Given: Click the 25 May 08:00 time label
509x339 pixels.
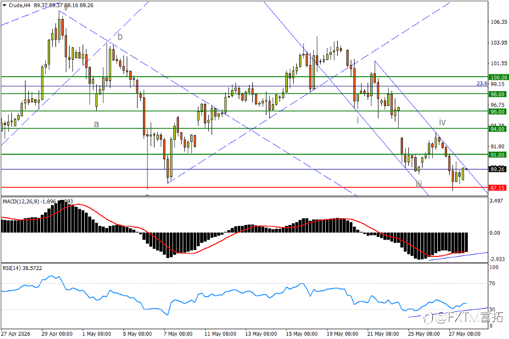Looking at the screenshot, I should click(424, 334).
